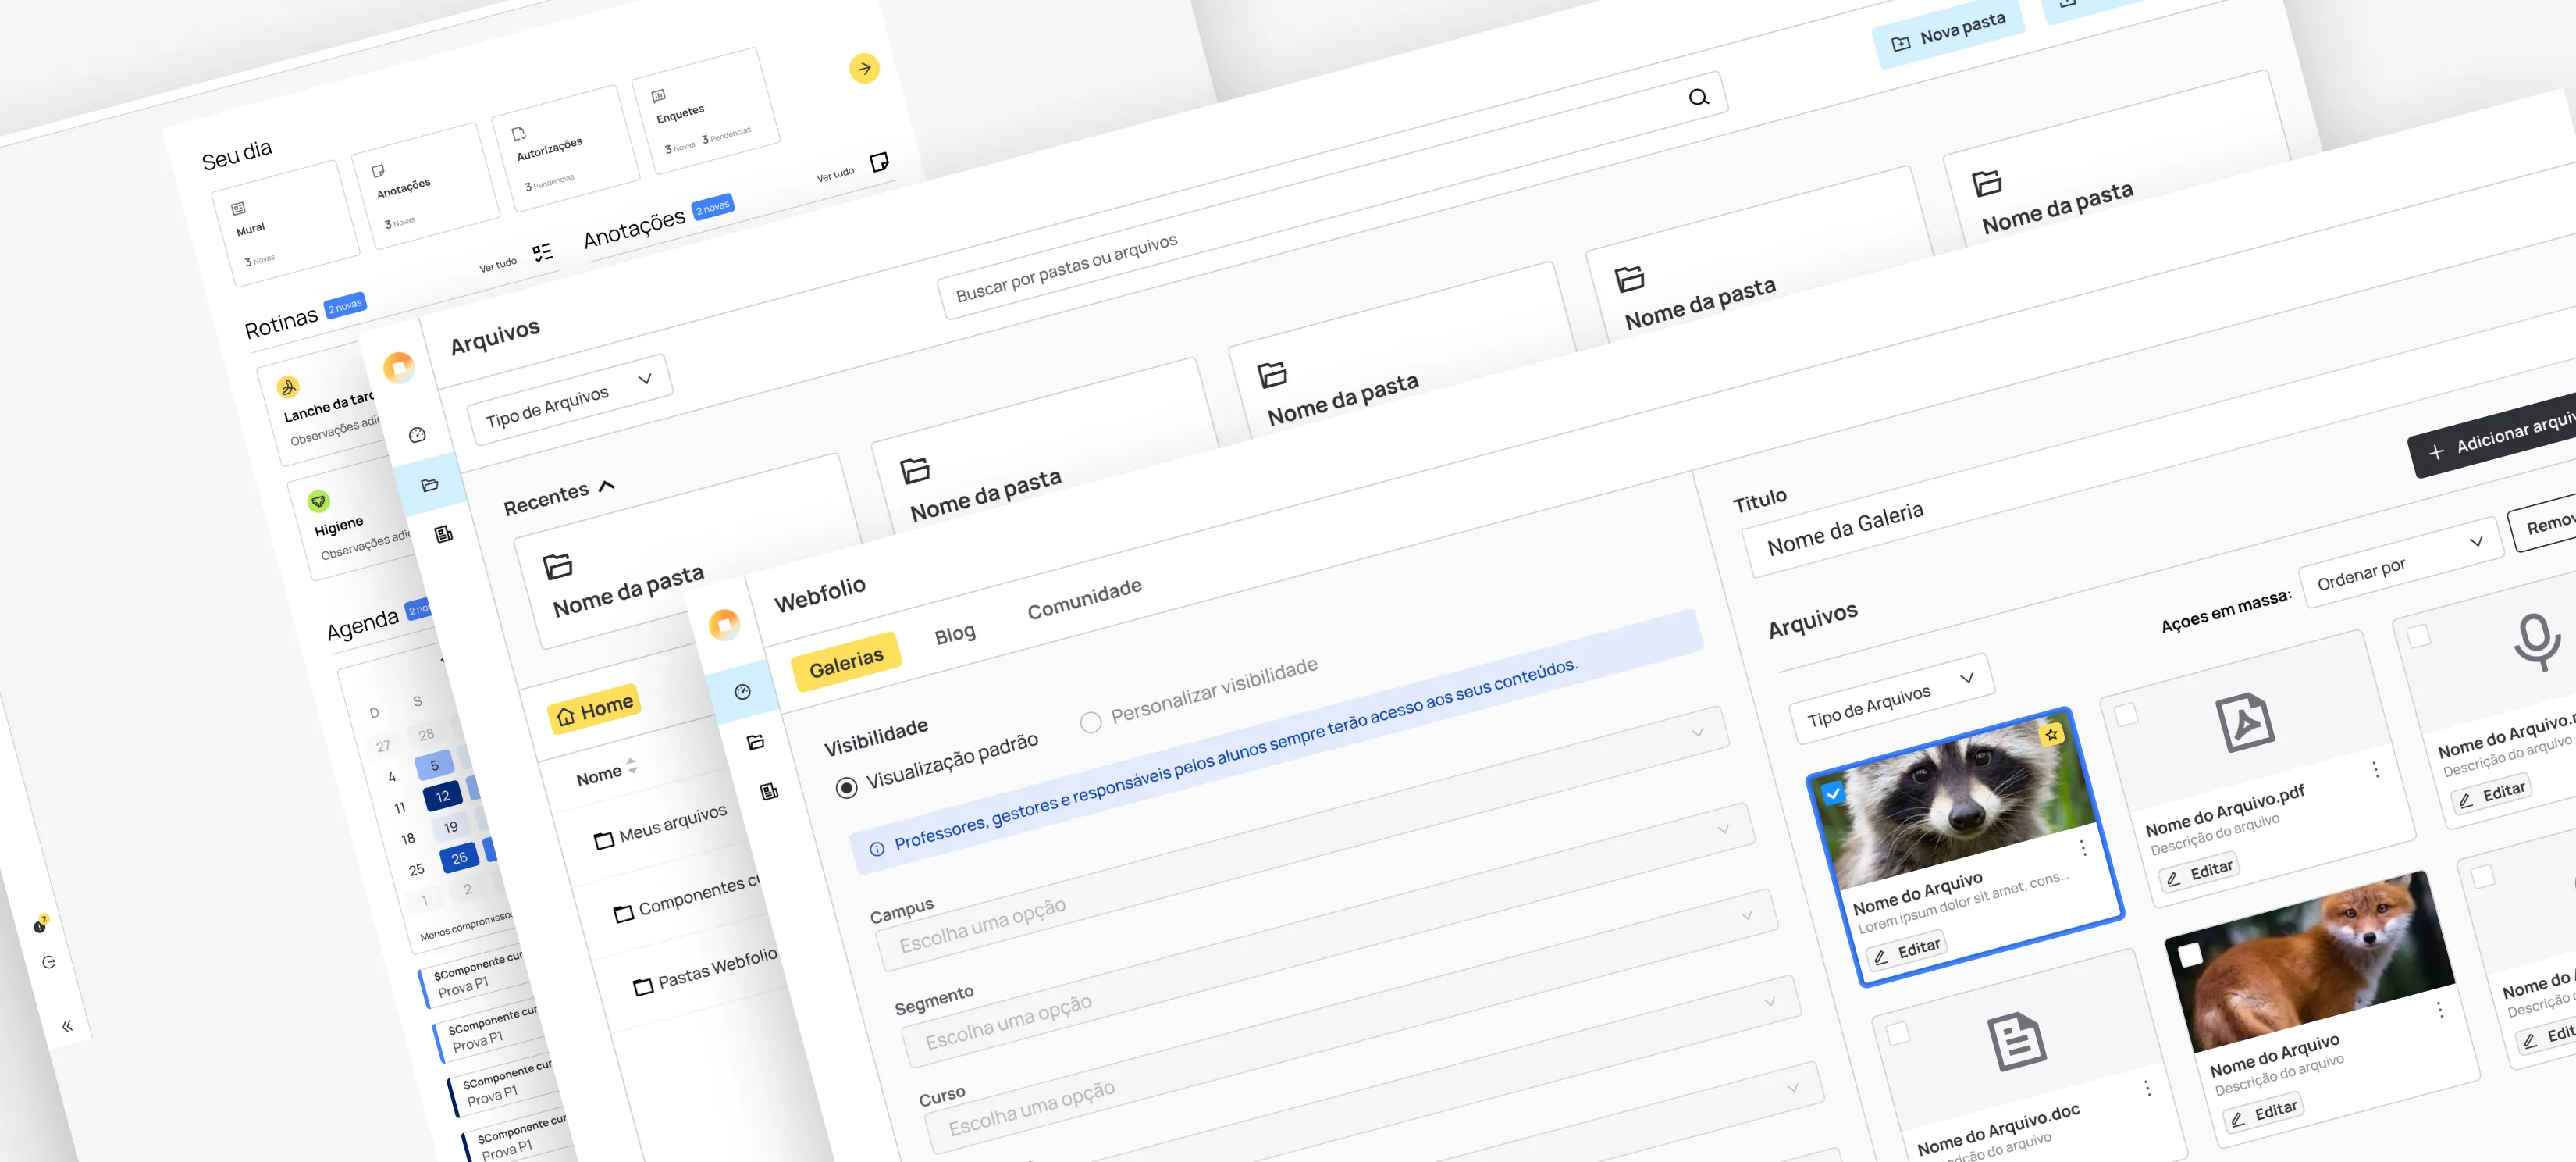Open the Anotações card in Seu dia
2576x1162 pixels.
(426, 186)
